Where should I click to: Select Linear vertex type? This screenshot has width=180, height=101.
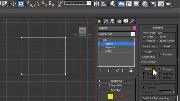click(144, 36)
